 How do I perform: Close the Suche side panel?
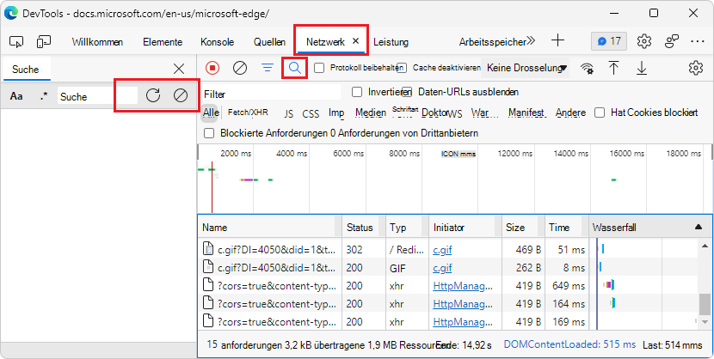[179, 69]
